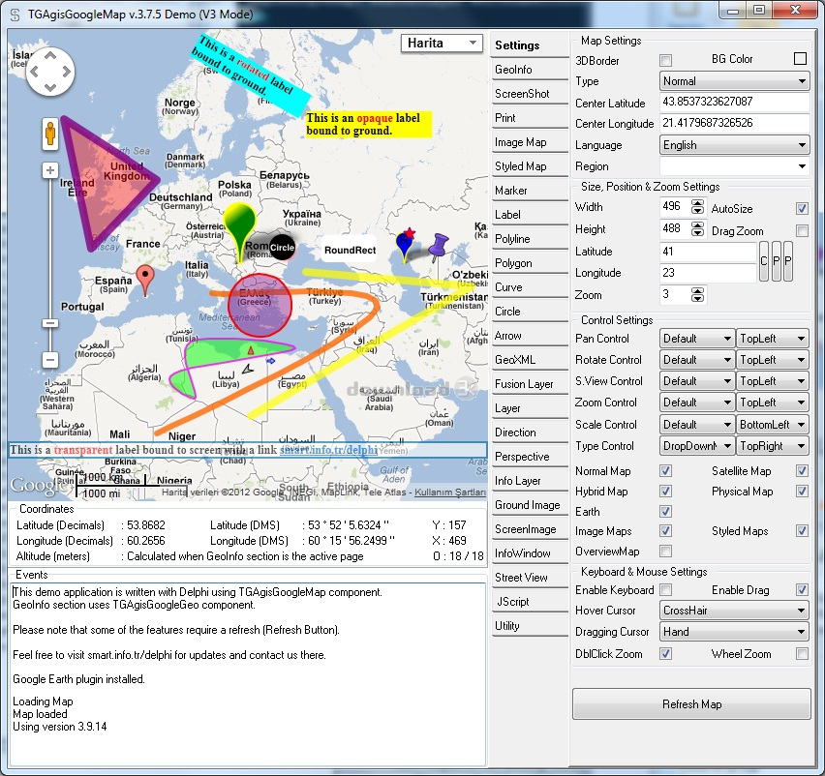Click the purple pushpin marker
This screenshot has width=825, height=776.
click(x=438, y=247)
